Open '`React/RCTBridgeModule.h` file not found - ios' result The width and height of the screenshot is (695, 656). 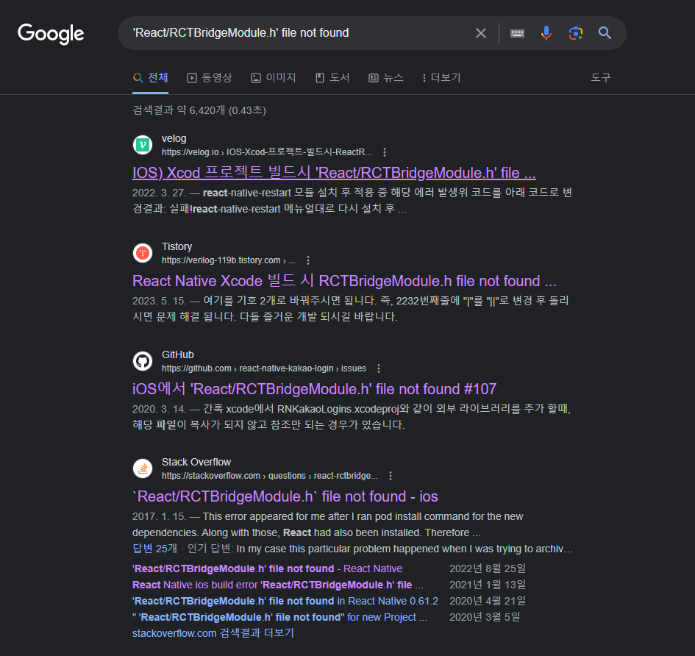(285, 496)
